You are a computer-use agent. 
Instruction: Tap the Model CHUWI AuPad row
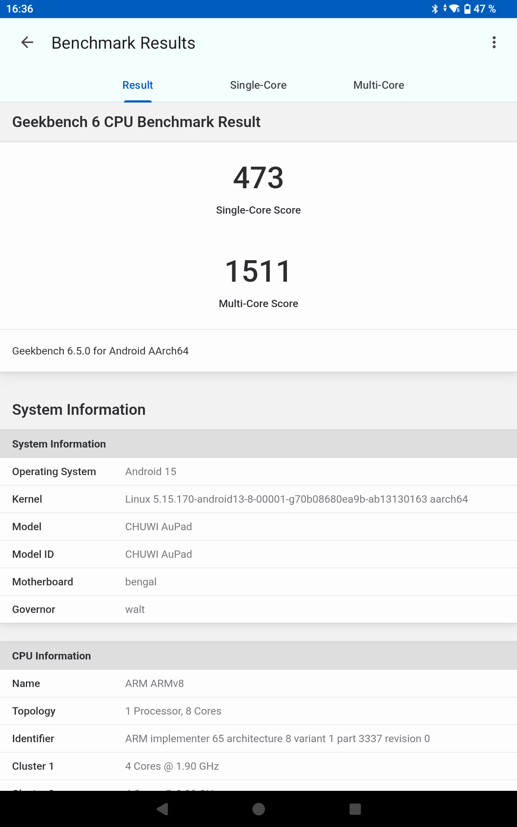tap(258, 527)
